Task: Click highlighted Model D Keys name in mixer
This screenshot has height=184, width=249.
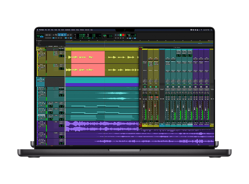Action: point(190,124)
